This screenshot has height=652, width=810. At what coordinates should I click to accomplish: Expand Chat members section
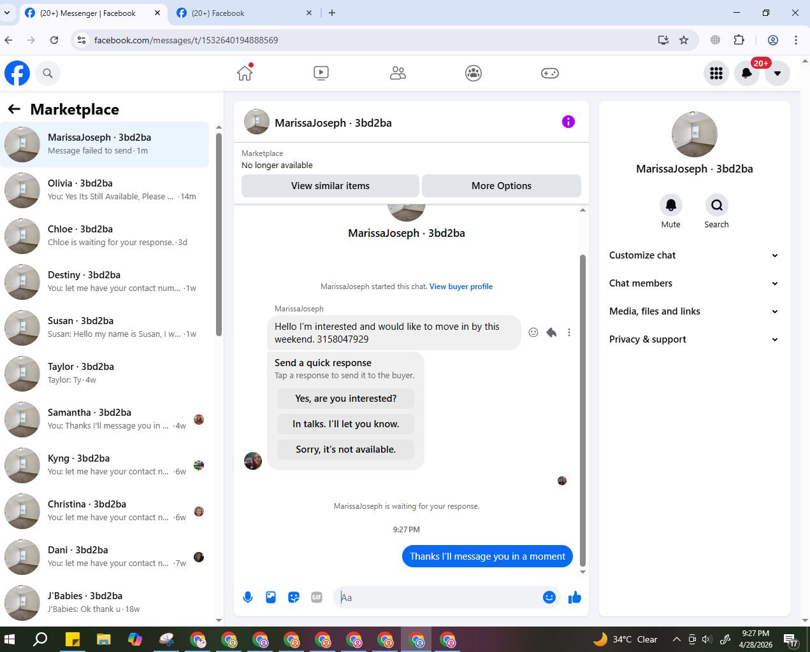click(694, 283)
